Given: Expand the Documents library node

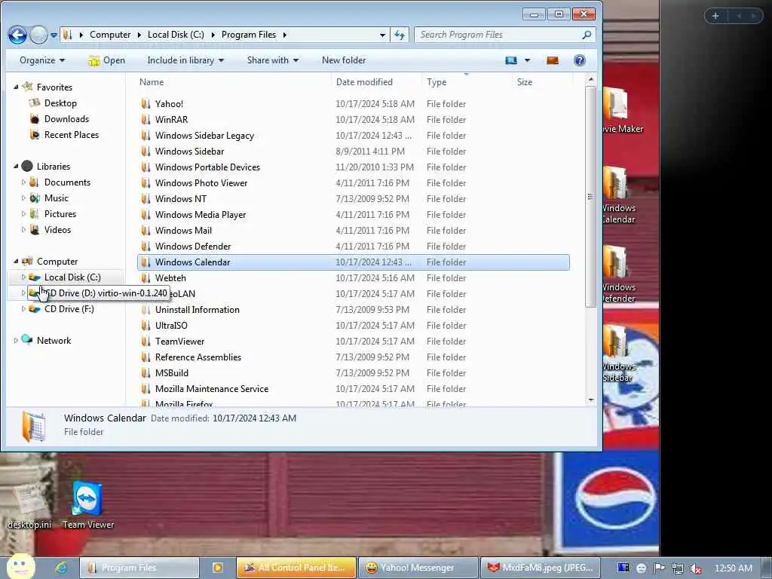Looking at the screenshot, I should point(23,182).
